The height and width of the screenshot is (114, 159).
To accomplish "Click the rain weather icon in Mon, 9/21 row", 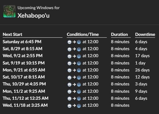I will click(x=79, y=70).
